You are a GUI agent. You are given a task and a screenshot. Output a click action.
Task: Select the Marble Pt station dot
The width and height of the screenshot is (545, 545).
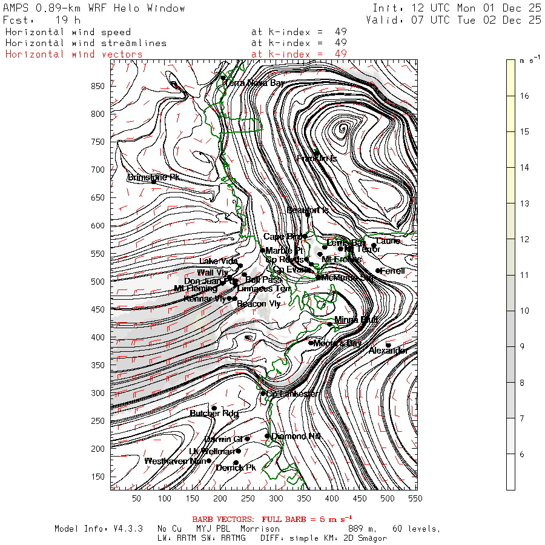(x=263, y=250)
